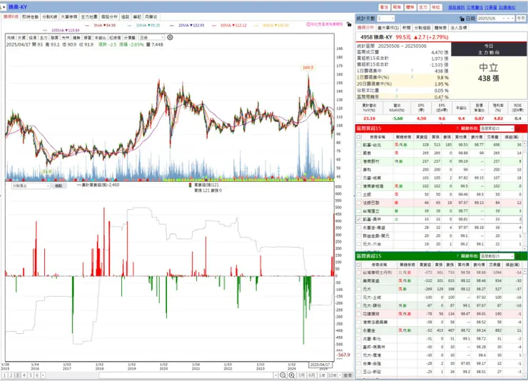Set chart range to 1年
This screenshot has height=381, width=528.
(x=323, y=375)
